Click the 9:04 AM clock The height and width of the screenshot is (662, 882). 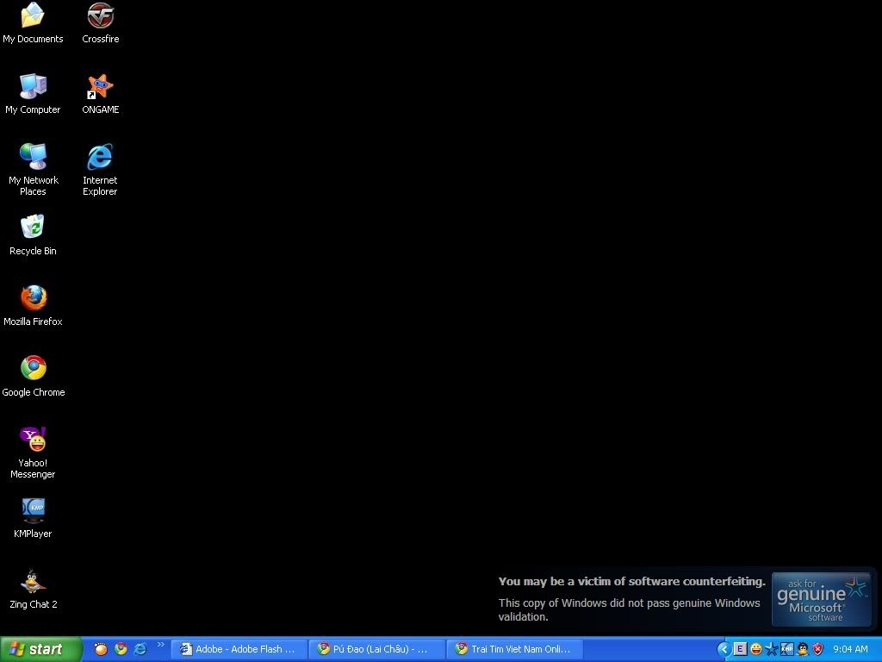point(850,650)
